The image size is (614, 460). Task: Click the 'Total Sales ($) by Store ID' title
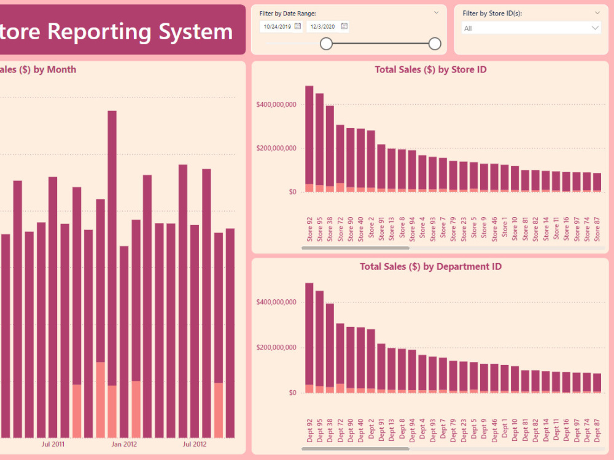coord(430,69)
